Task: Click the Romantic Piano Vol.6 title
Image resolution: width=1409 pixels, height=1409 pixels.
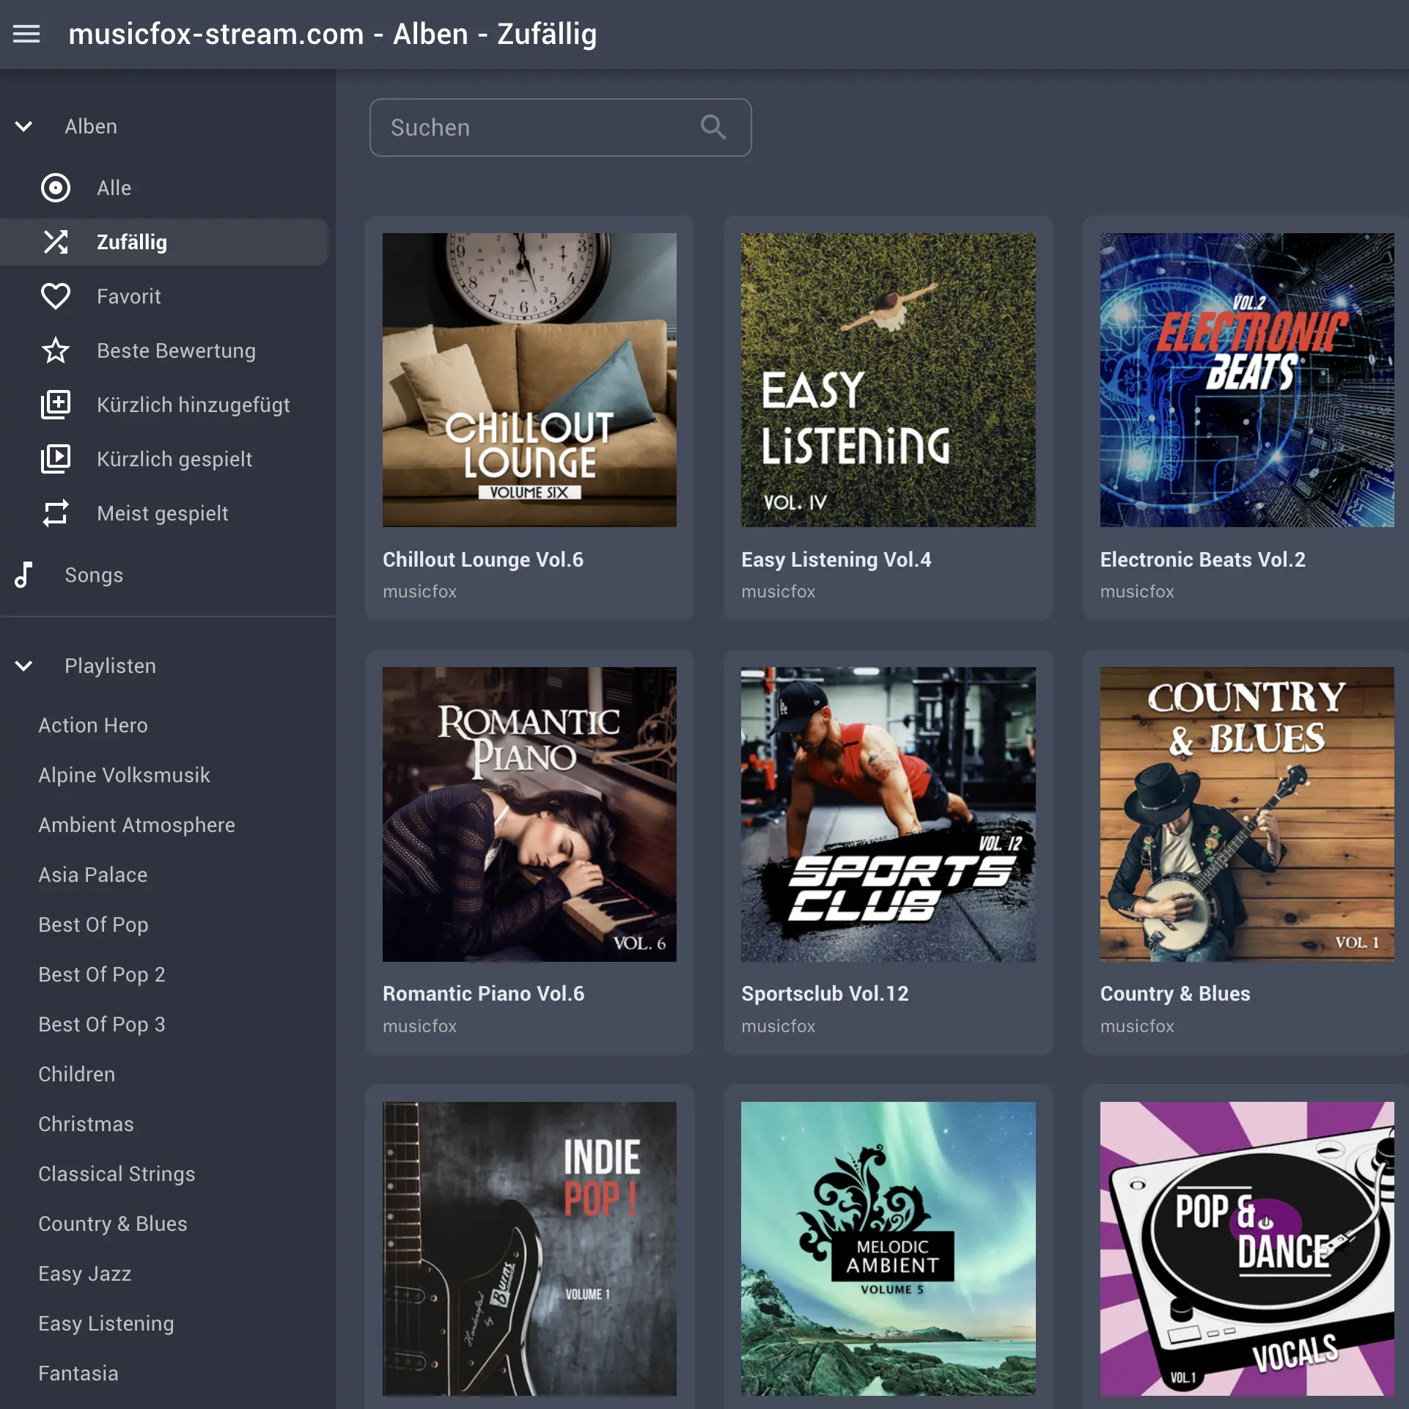Action: pos(483,993)
